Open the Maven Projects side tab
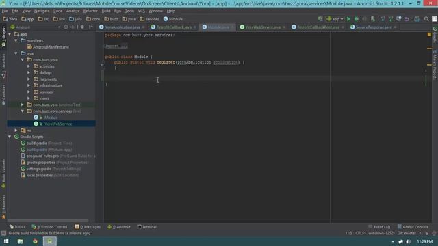The width and height of the screenshot is (438, 246). point(435,66)
